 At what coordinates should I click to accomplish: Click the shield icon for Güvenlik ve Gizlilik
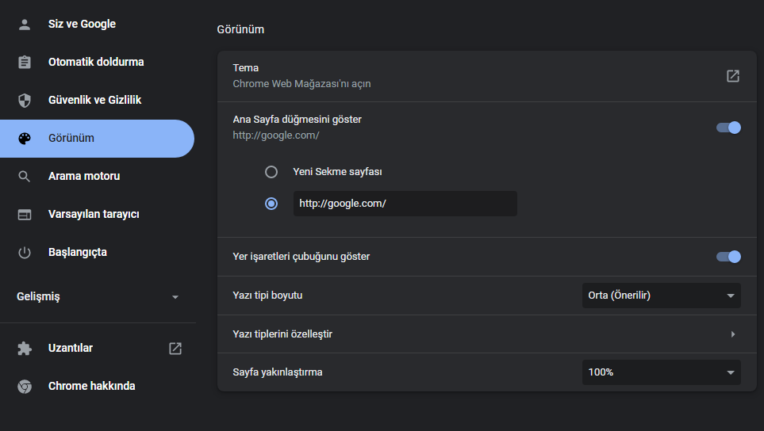(25, 100)
